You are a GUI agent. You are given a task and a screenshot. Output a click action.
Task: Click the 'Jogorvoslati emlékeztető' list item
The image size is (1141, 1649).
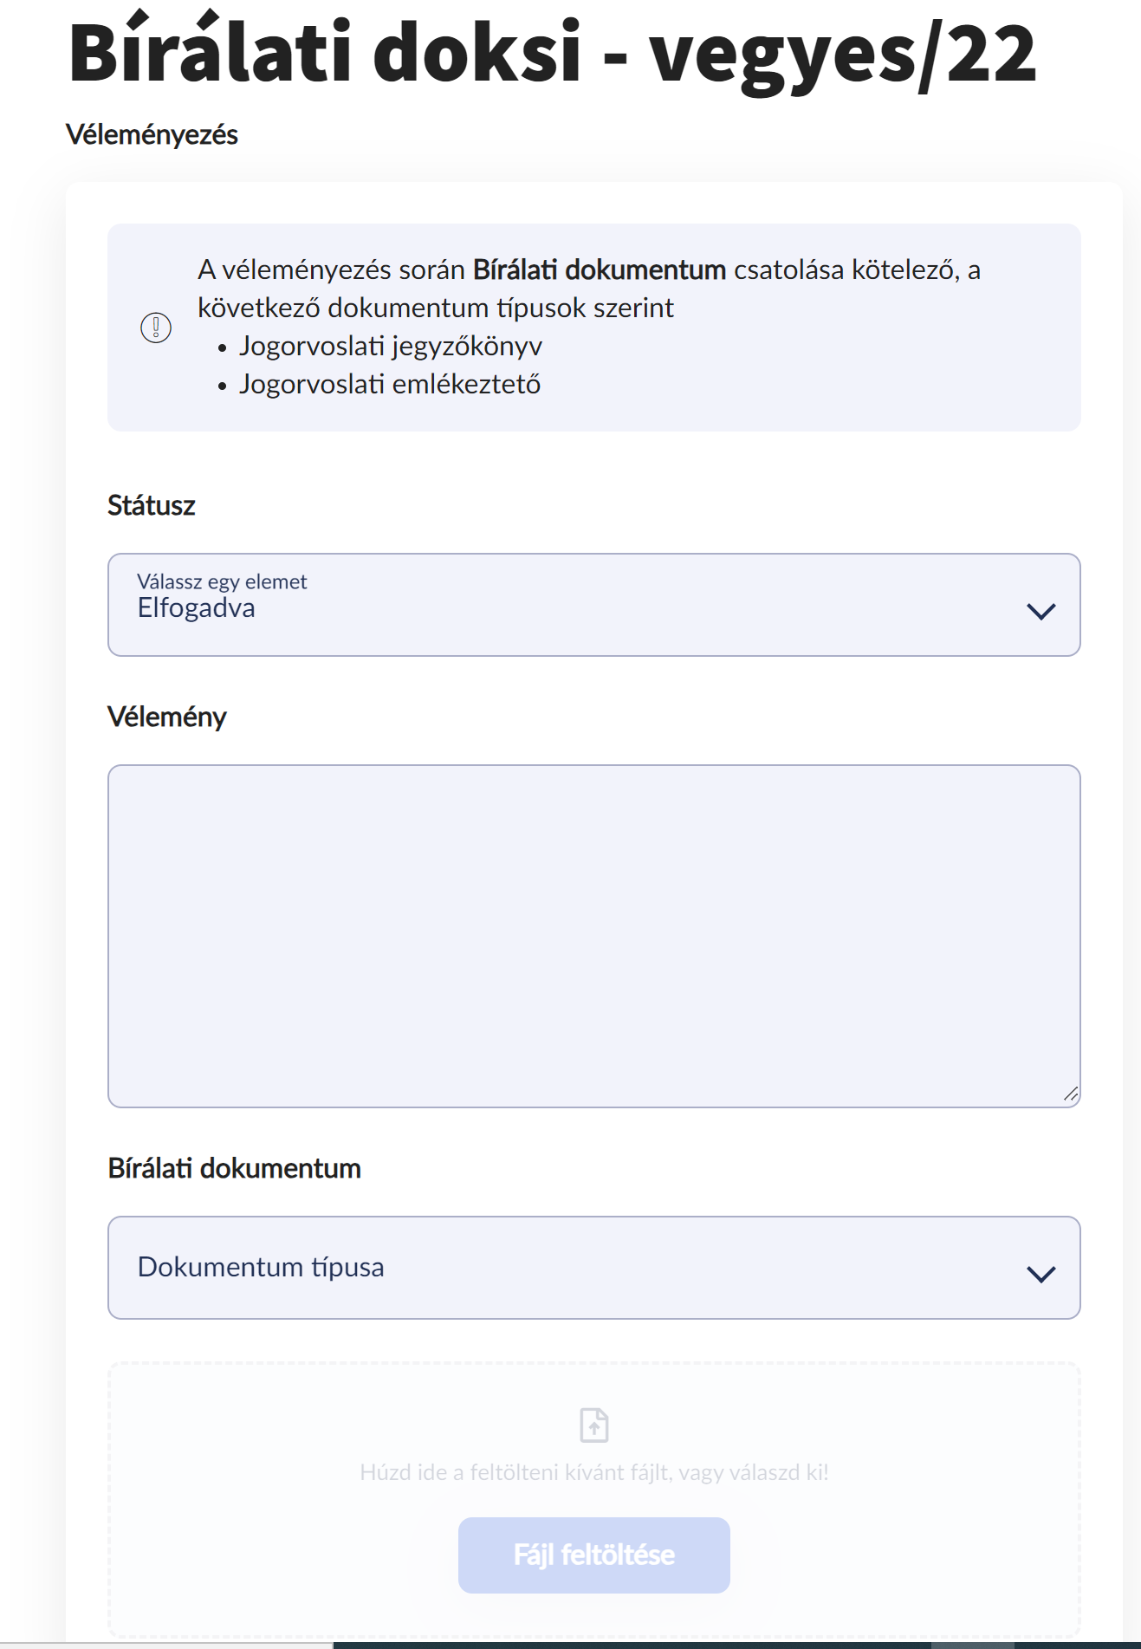(390, 384)
